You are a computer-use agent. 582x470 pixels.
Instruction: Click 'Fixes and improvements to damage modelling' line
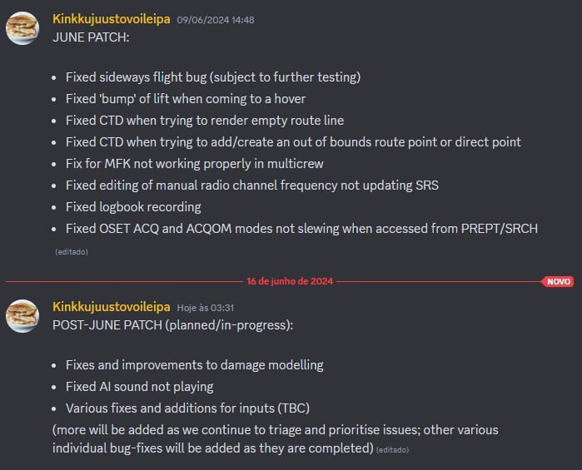195,365
